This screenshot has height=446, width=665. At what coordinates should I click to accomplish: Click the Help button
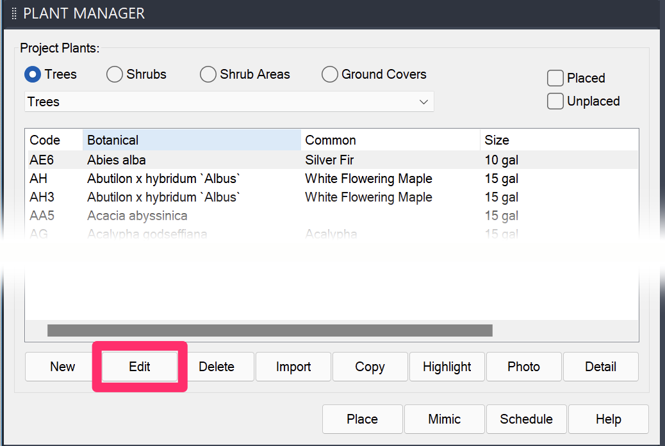pos(609,419)
